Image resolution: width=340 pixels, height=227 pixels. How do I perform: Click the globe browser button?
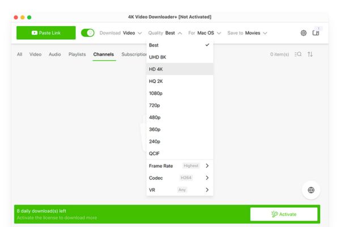tap(311, 190)
